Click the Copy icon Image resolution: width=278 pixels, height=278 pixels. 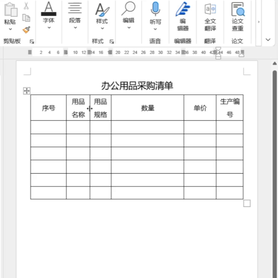26,18
